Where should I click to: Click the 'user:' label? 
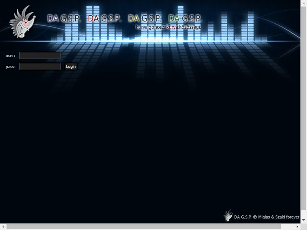pyautogui.click(x=10, y=56)
